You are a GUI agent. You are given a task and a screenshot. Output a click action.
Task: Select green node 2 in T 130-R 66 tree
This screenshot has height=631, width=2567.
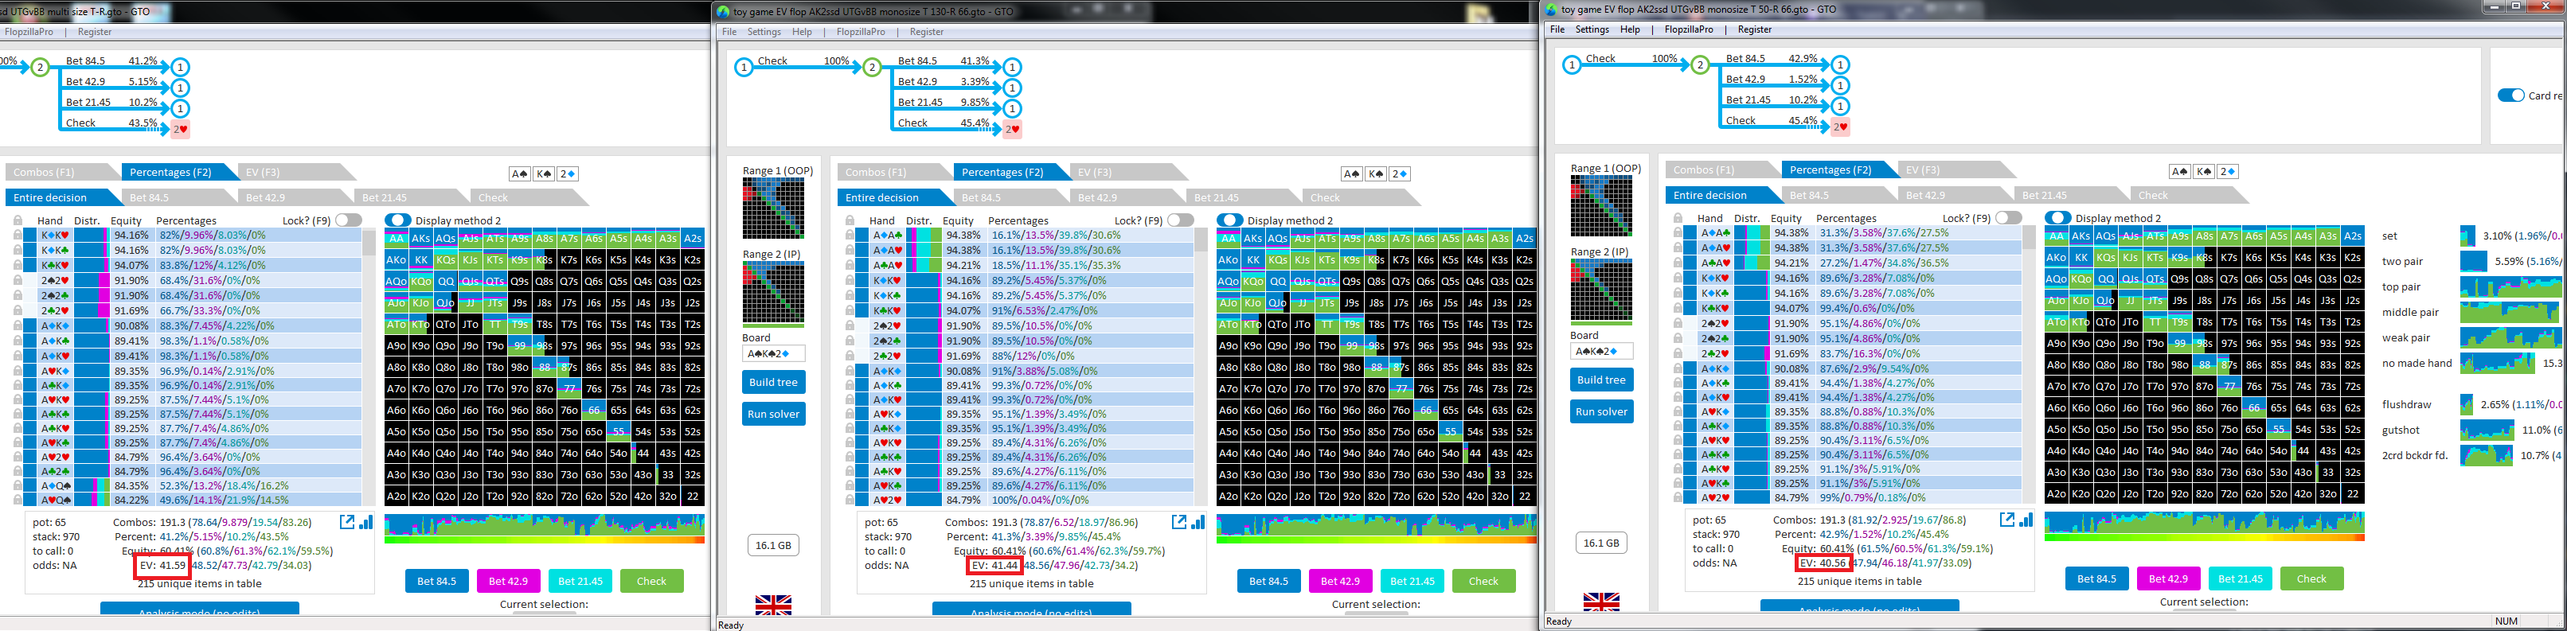[x=872, y=68]
